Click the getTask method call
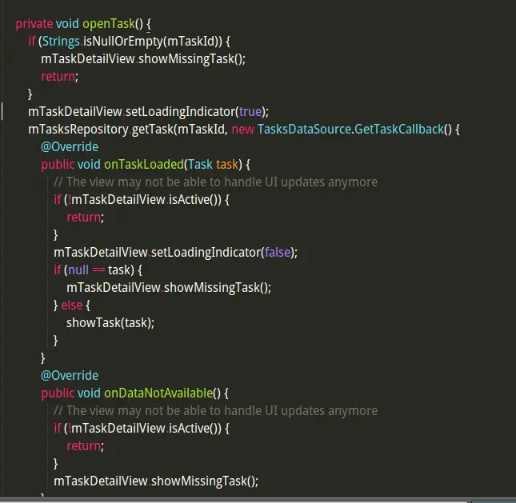Viewport: 516px width, 503px height. point(152,130)
